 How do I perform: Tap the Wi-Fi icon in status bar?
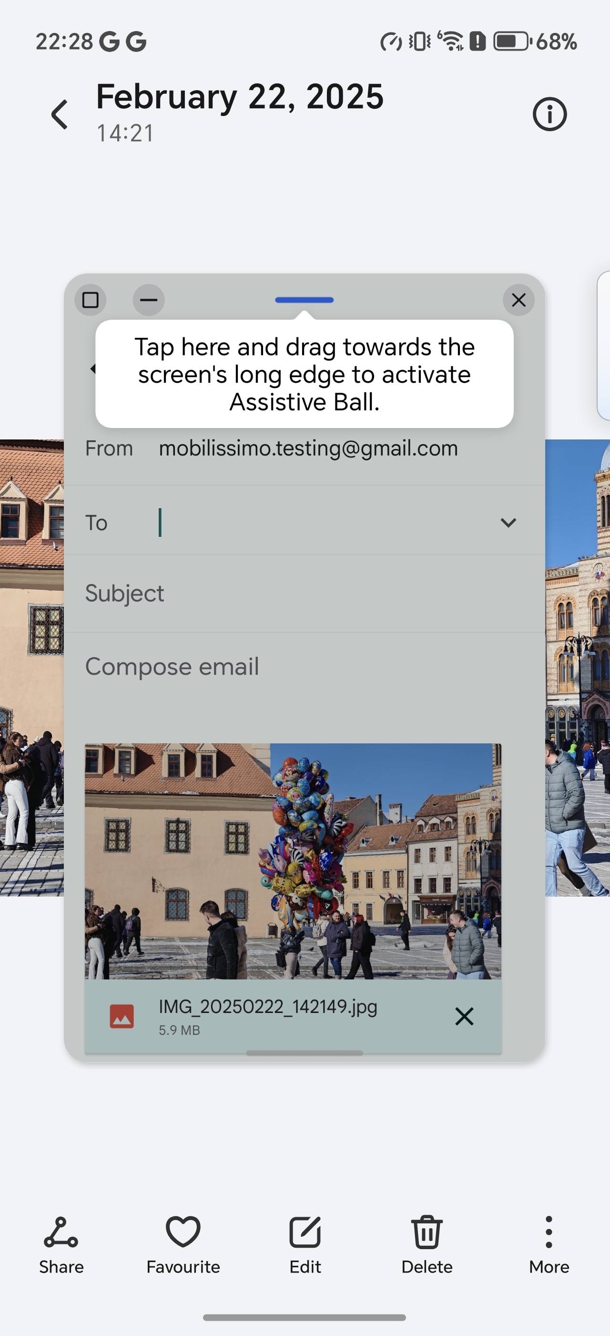(x=451, y=41)
